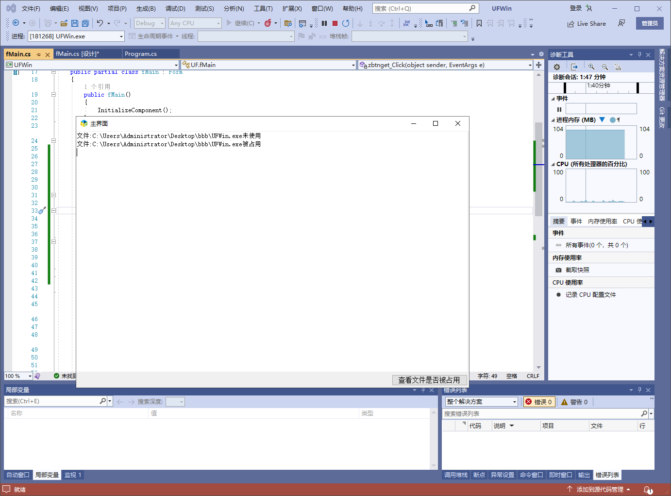The image size is (671, 496).
Task: Click the 管理员 badge button
Action: (650, 23)
